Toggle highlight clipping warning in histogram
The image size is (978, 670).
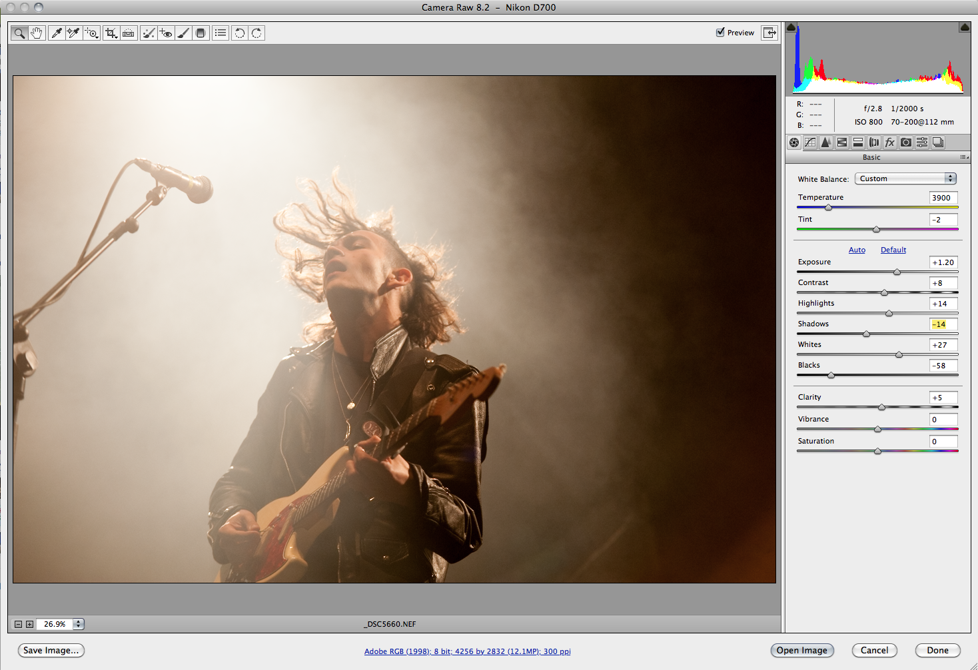point(964,27)
